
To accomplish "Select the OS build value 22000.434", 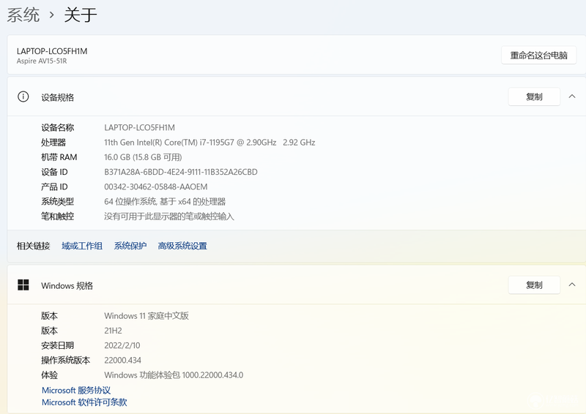I will 122,361.
